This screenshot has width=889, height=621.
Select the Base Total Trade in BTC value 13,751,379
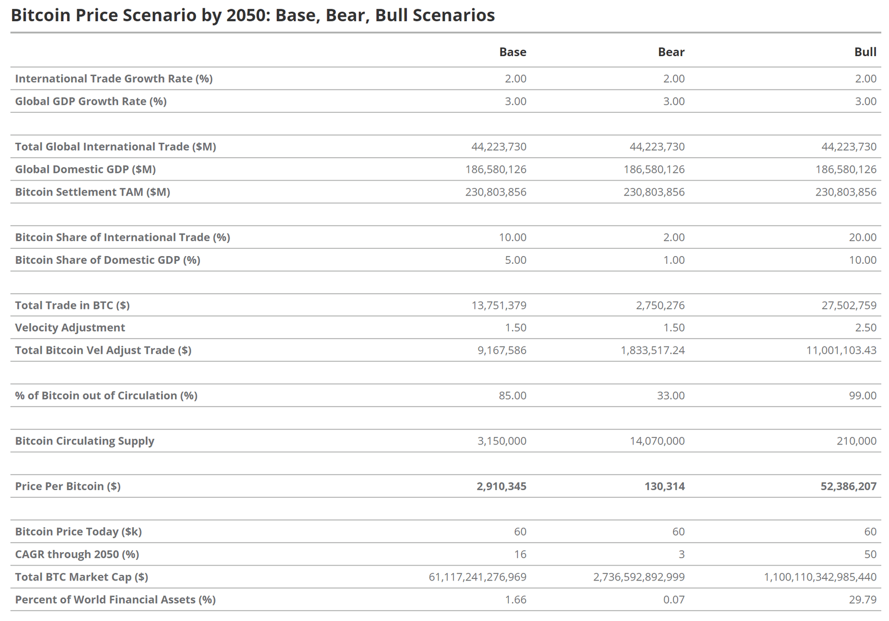498,306
